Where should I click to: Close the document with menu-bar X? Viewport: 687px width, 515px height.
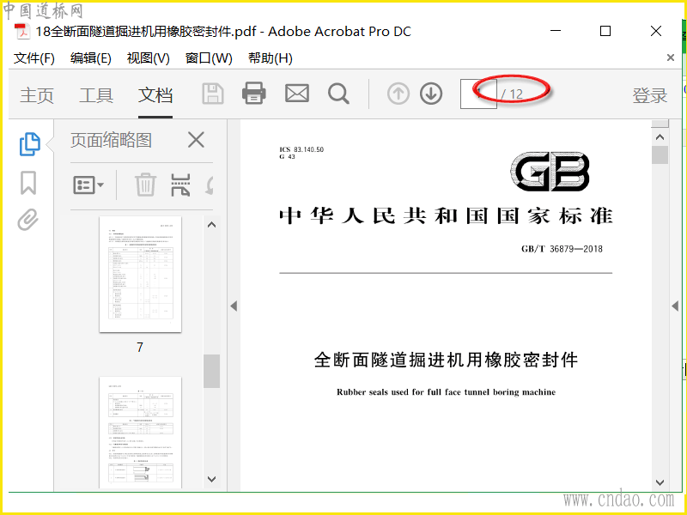click(x=671, y=58)
